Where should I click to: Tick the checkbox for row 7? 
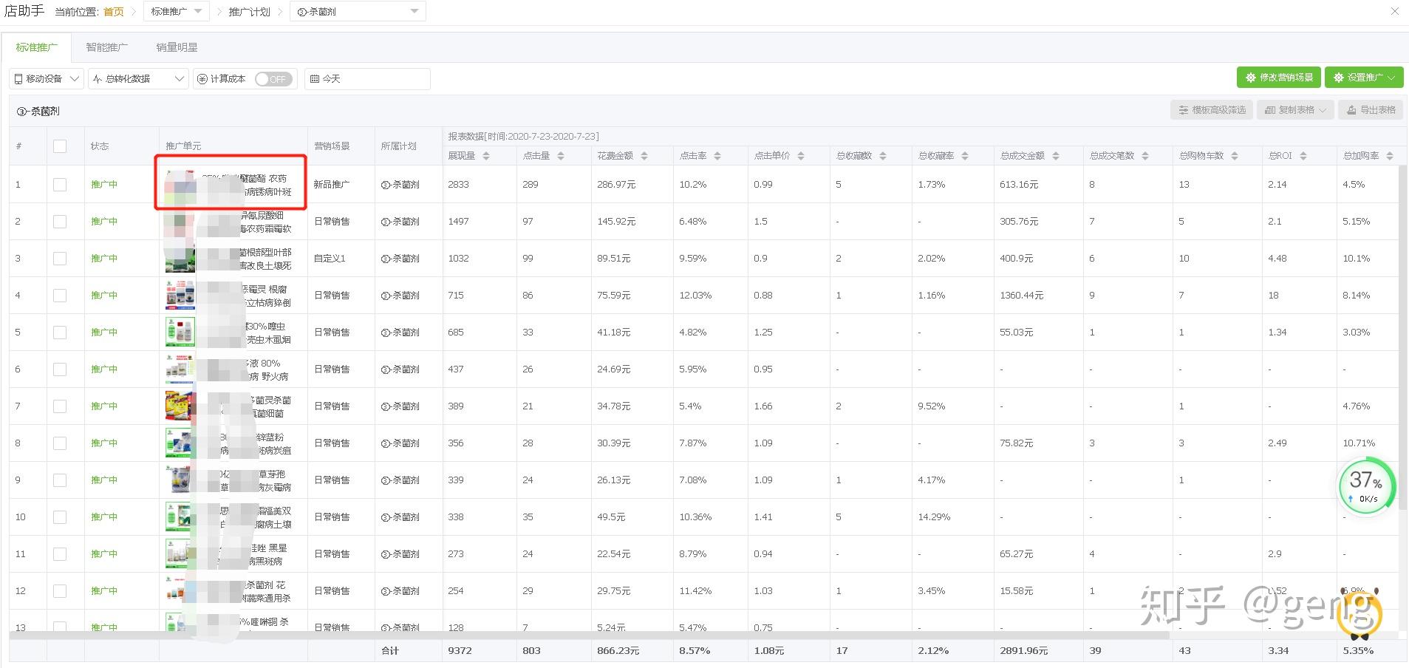point(60,406)
